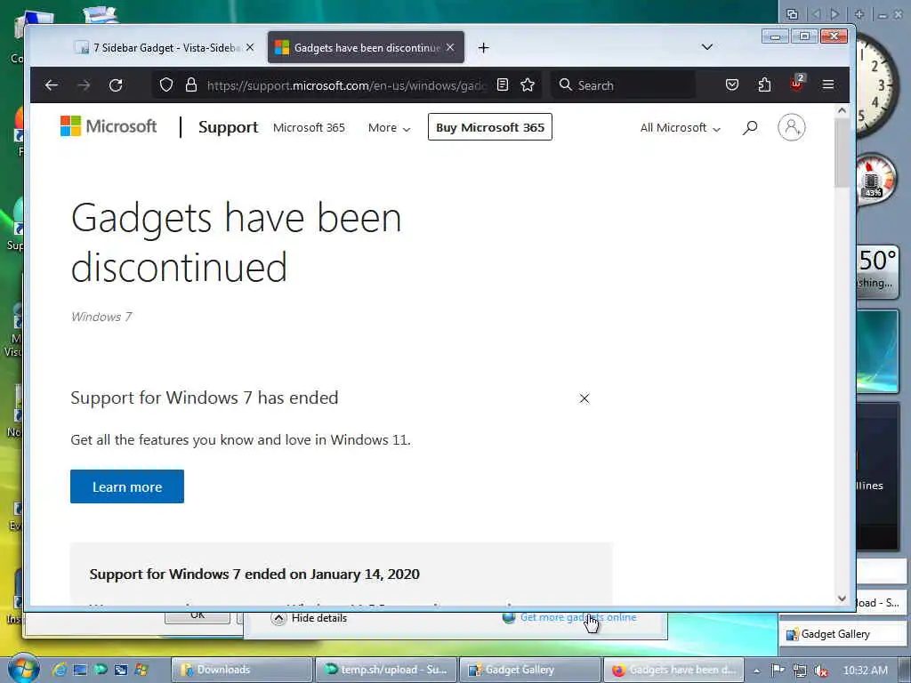Open Downloads window from the taskbar
The width and height of the screenshot is (911, 683).
(242, 670)
